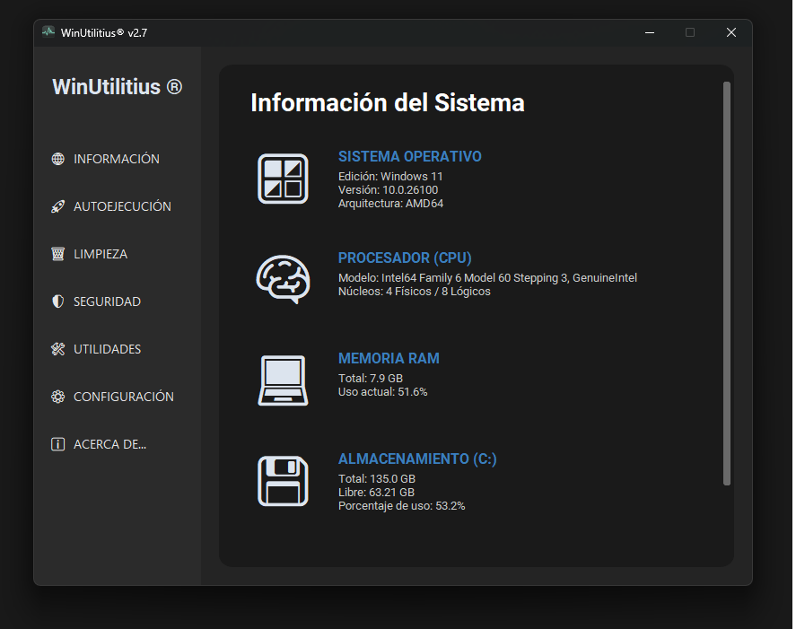Click the ALMACENAMIENTO (C:) heading
Screen dimensions: 796x629
417,459
